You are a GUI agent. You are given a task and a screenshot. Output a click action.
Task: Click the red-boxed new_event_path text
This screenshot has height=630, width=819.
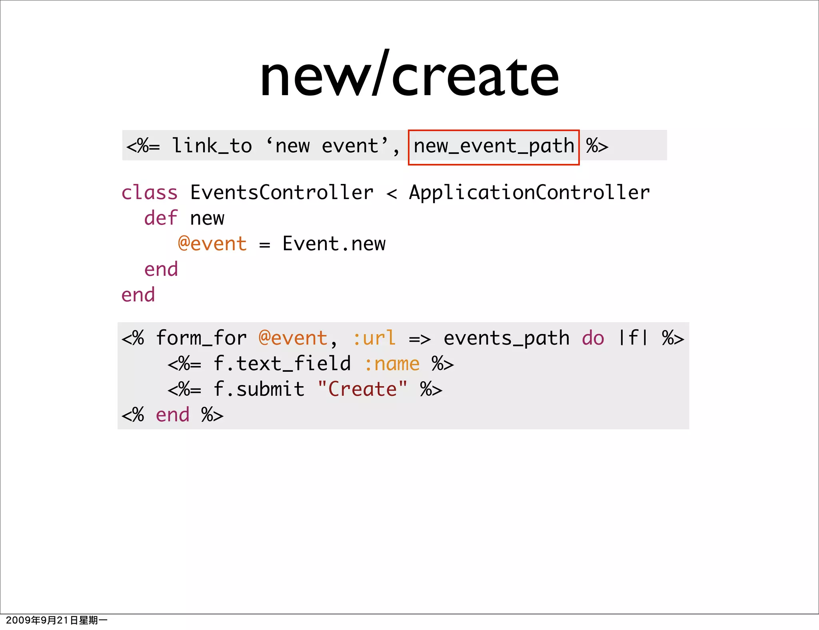493,146
